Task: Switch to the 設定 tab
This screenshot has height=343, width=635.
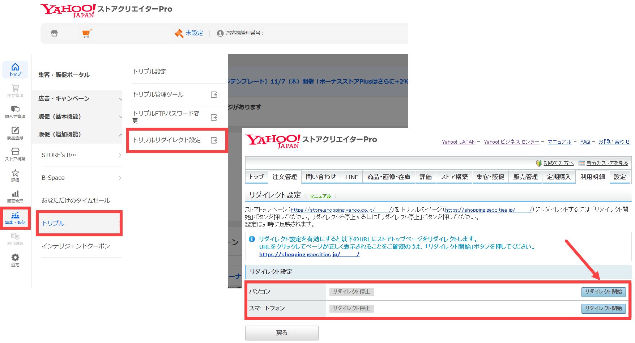Action: tap(620, 177)
